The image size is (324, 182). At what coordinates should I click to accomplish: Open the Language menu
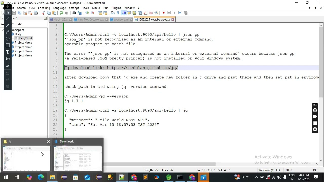(x=59, y=8)
